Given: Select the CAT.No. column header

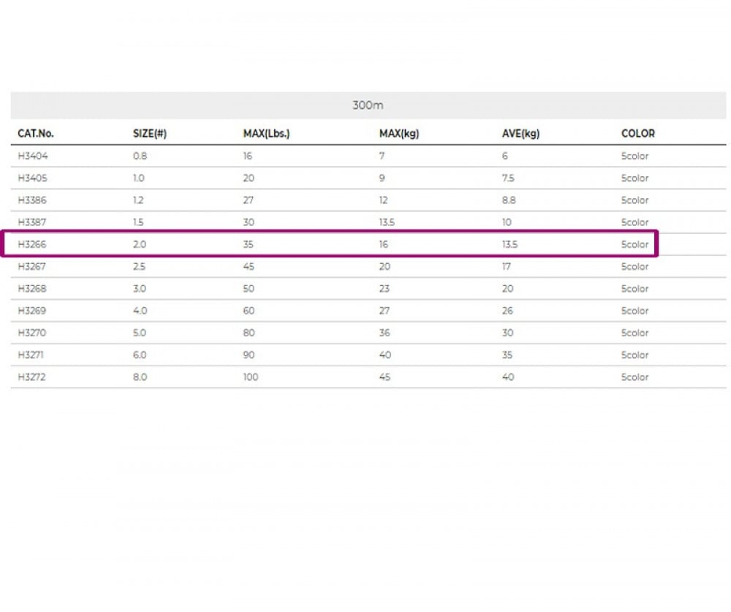Looking at the screenshot, I should point(36,134).
